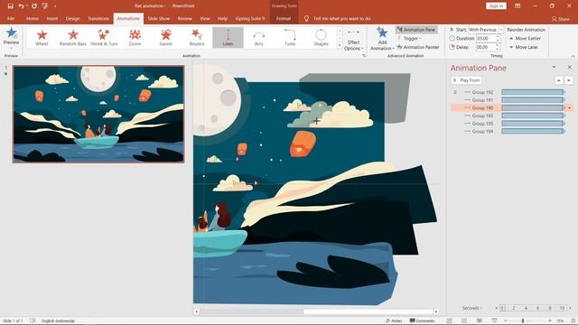This screenshot has width=578, height=325.
Task: Redo the last action
Action: coord(34,6)
